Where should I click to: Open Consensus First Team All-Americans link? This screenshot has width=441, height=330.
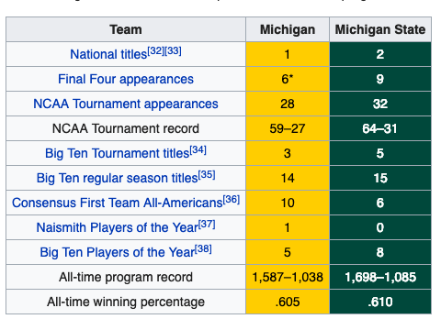coord(118,203)
